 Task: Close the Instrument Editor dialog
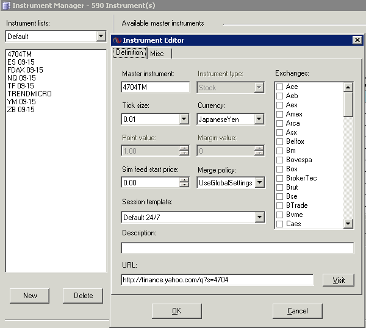pyautogui.click(x=357, y=40)
